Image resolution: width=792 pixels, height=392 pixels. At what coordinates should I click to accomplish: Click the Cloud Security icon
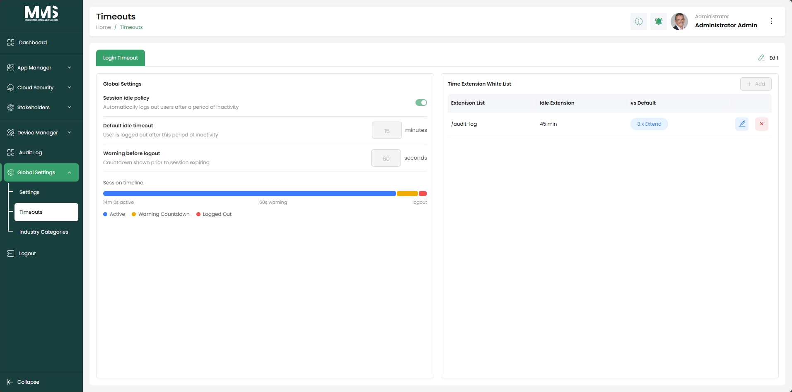click(x=11, y=88)
